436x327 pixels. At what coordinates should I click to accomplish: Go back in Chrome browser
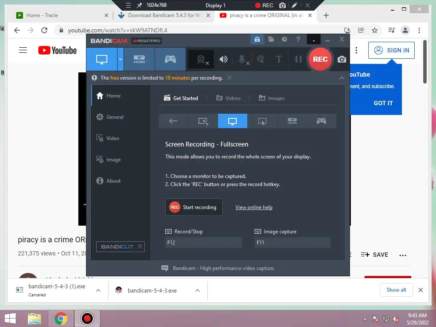[x=17, y=30]
